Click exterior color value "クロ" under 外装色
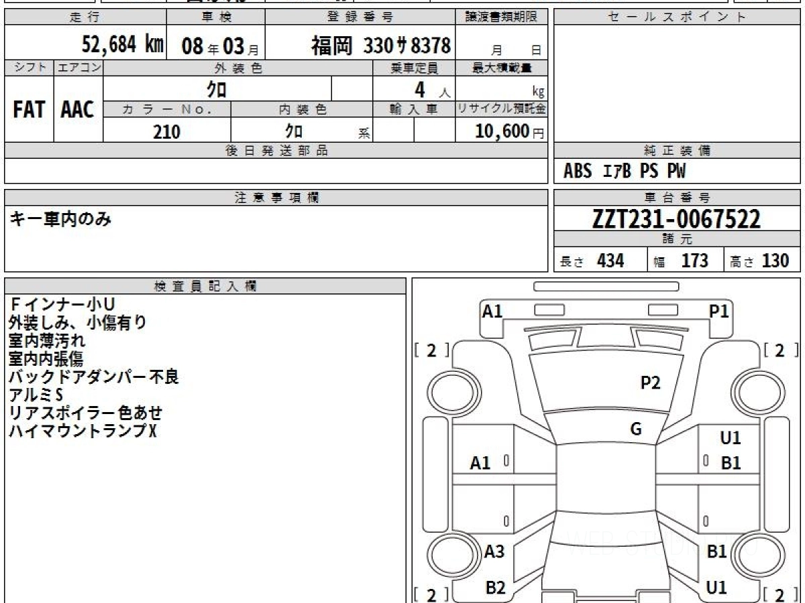Screen dimensions: 805x603 (x=216, y=90)
